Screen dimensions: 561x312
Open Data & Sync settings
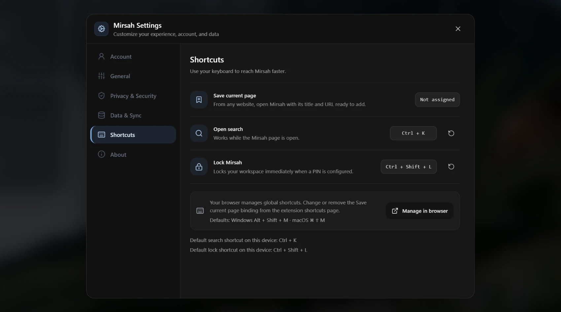point(133,115)
